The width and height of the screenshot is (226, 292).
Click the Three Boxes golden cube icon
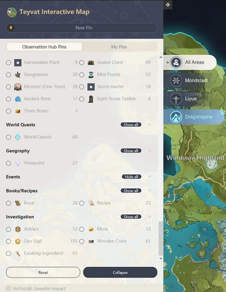click(x=18, y=111)
